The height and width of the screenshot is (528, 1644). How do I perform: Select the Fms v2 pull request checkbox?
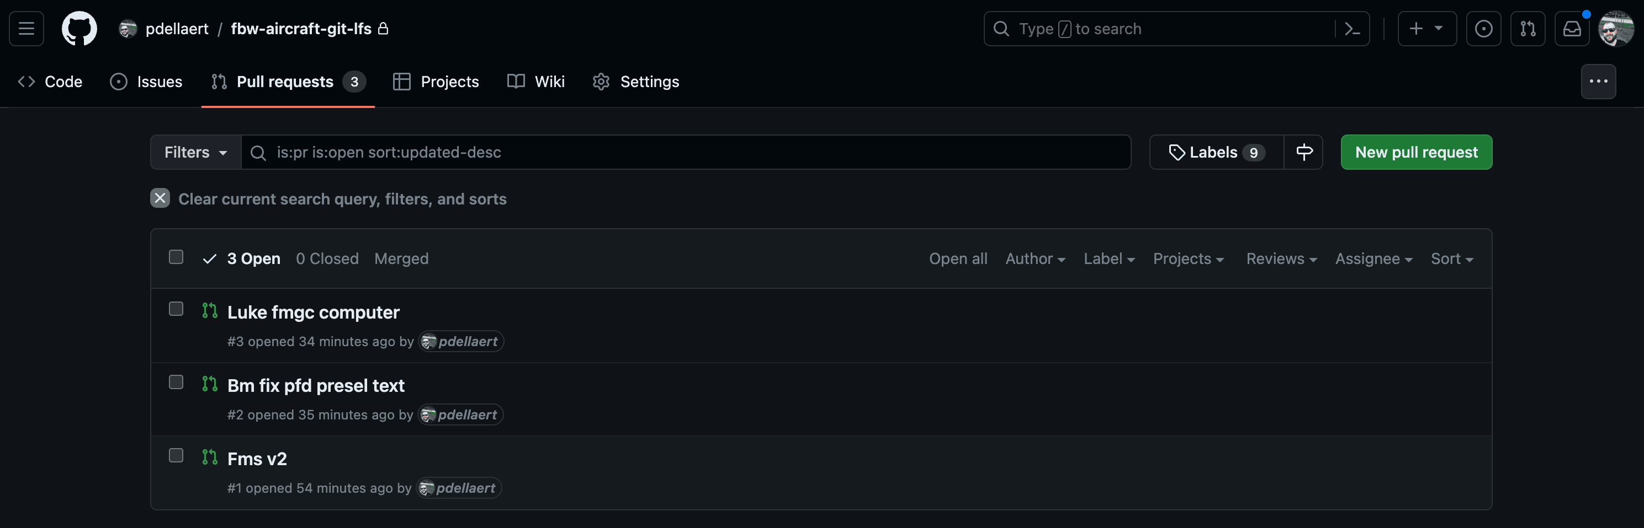(x=176, y=455)
